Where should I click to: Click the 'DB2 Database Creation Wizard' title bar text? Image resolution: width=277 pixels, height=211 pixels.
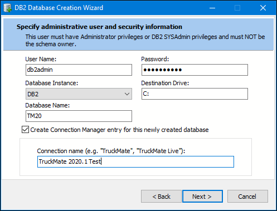(x=59, y=8)
